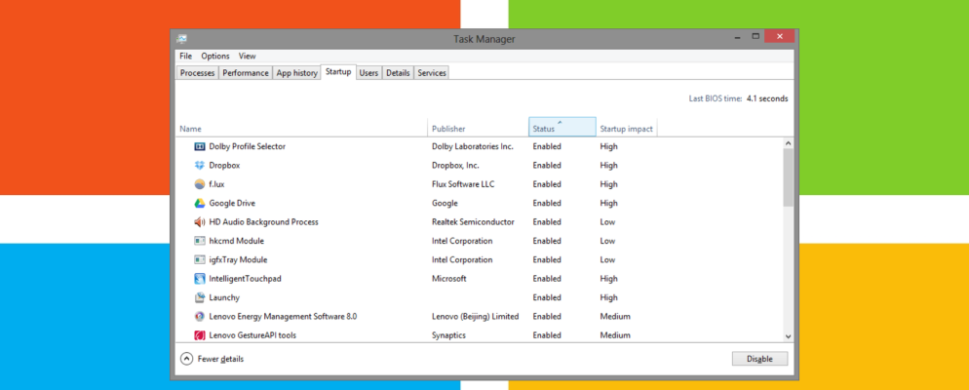Image resolution: width=969 pixels, height=390 pixels.
Task: Click the Dolby Profile Selector icon
Action: pos(199,146)
